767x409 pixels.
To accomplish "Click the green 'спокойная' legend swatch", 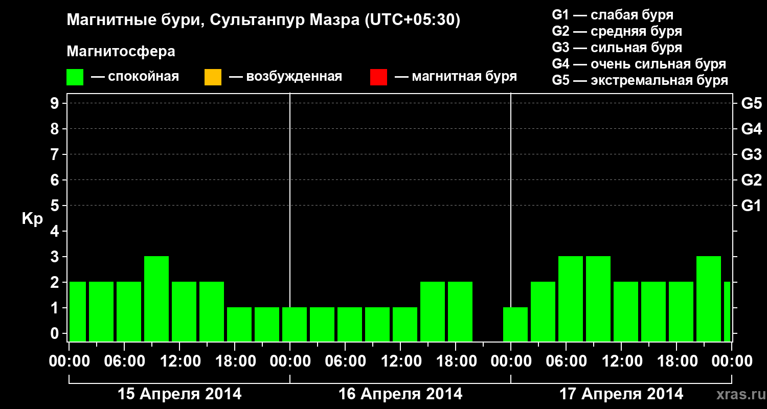I will [x=75, y=77].
